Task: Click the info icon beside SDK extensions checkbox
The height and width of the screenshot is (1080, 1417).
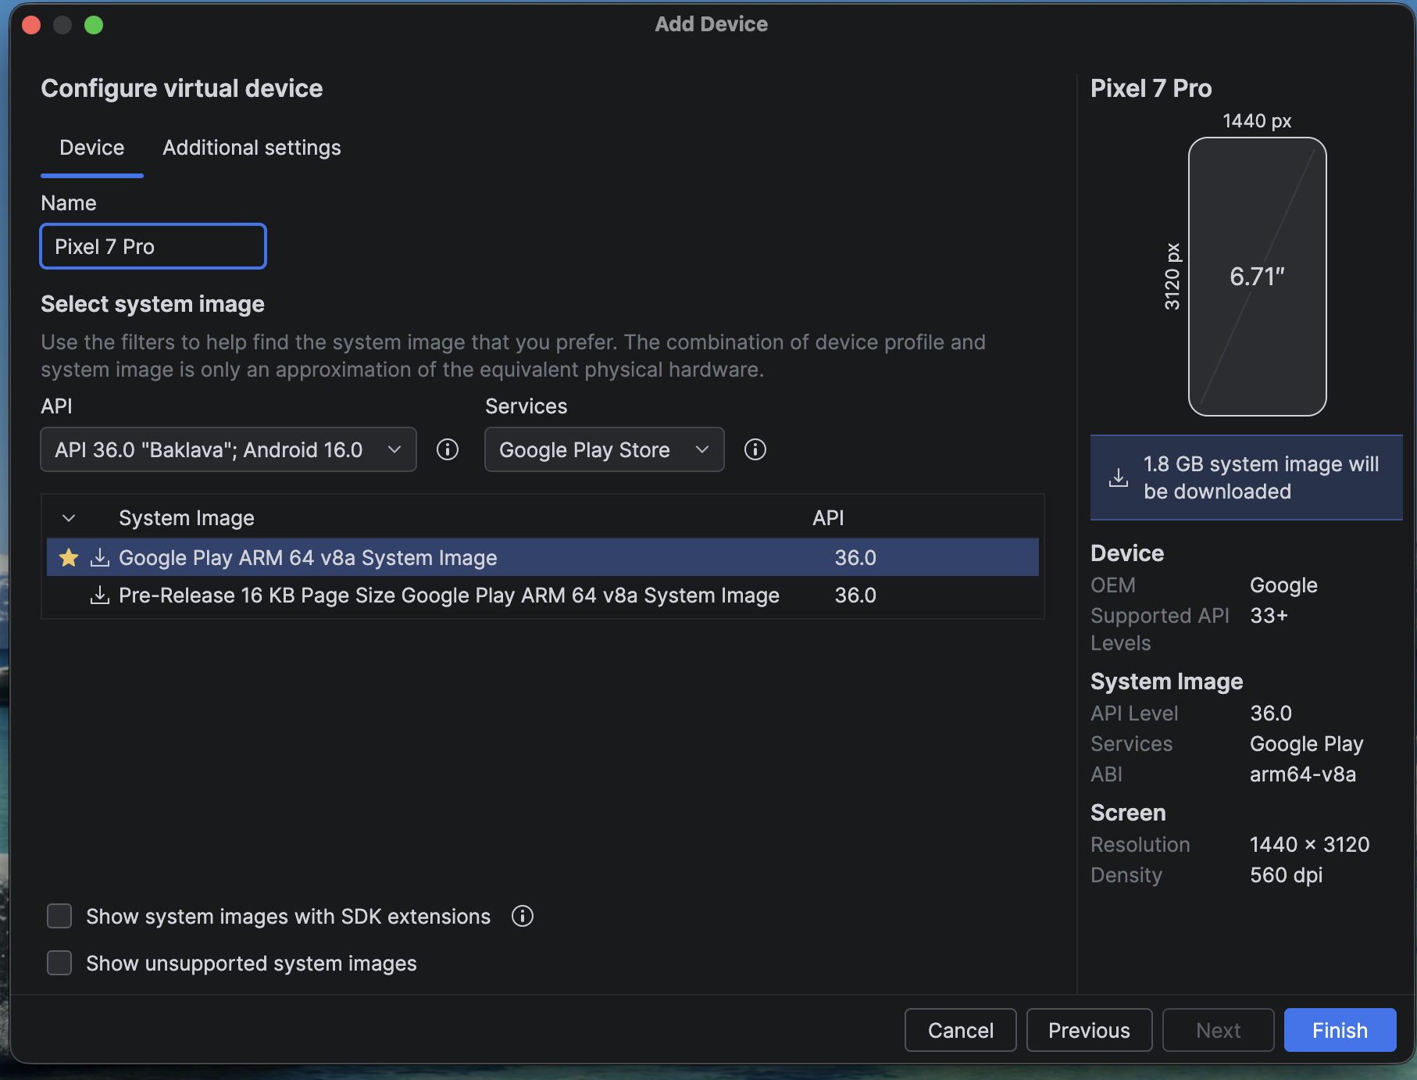Action: [523, 916]
